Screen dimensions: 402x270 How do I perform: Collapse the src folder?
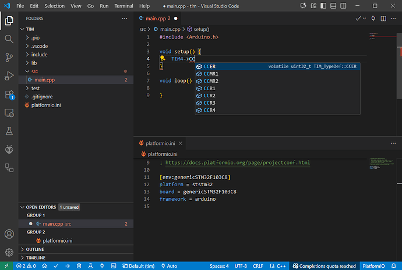click(34, 71)
